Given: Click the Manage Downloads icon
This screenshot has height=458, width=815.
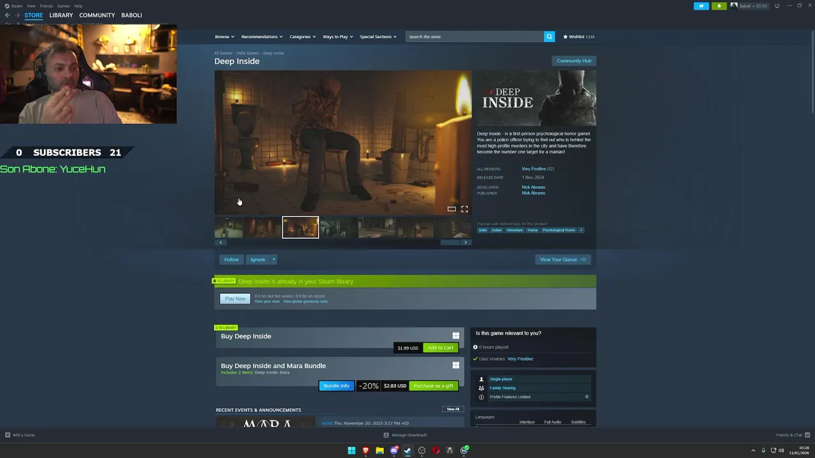Looking at the screenshot, I should point(386,435).
